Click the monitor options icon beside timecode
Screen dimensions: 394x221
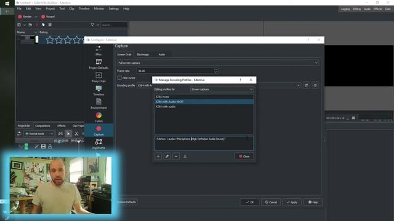(353, 118)
